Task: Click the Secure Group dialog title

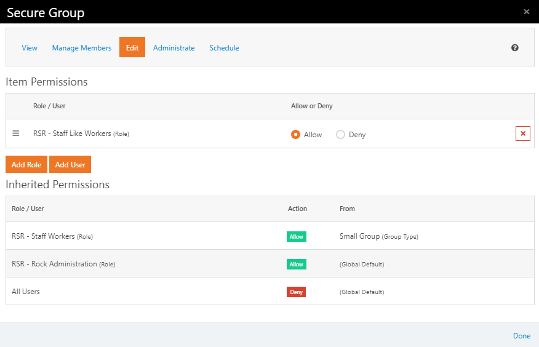Action: (x=46, y=13)
